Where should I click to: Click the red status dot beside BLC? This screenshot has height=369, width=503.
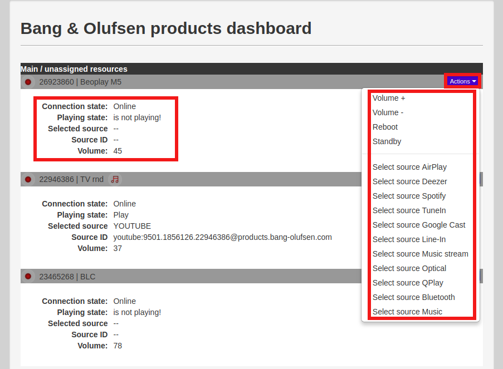tap(28, 277)
